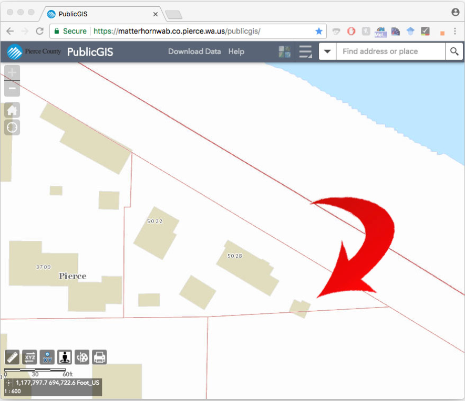Close the PublicGIS tab
The width and height of the screenshot is (465, 401).
coord(156,14)
